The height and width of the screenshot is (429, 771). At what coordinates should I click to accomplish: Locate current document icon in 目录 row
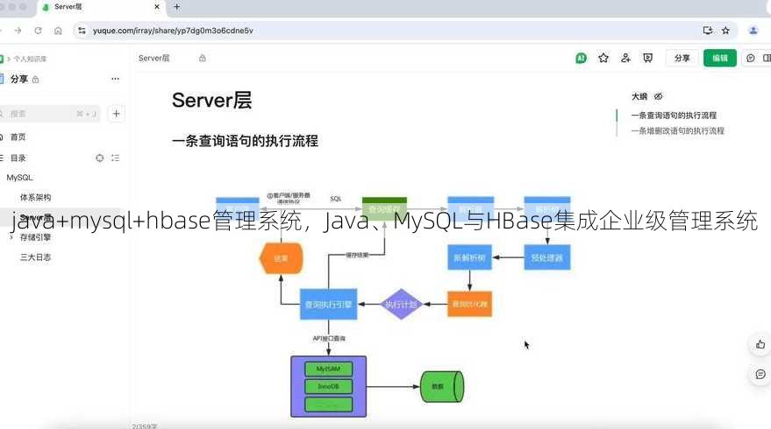pyautogui.click(x=100, y=158)
